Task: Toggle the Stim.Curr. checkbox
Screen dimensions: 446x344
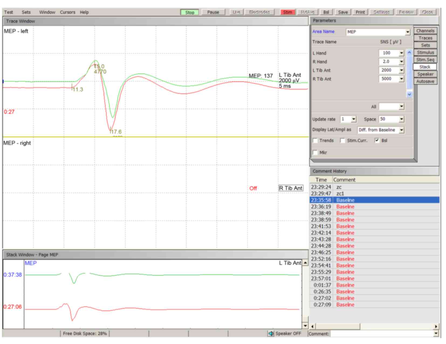Action: (342, 140)
